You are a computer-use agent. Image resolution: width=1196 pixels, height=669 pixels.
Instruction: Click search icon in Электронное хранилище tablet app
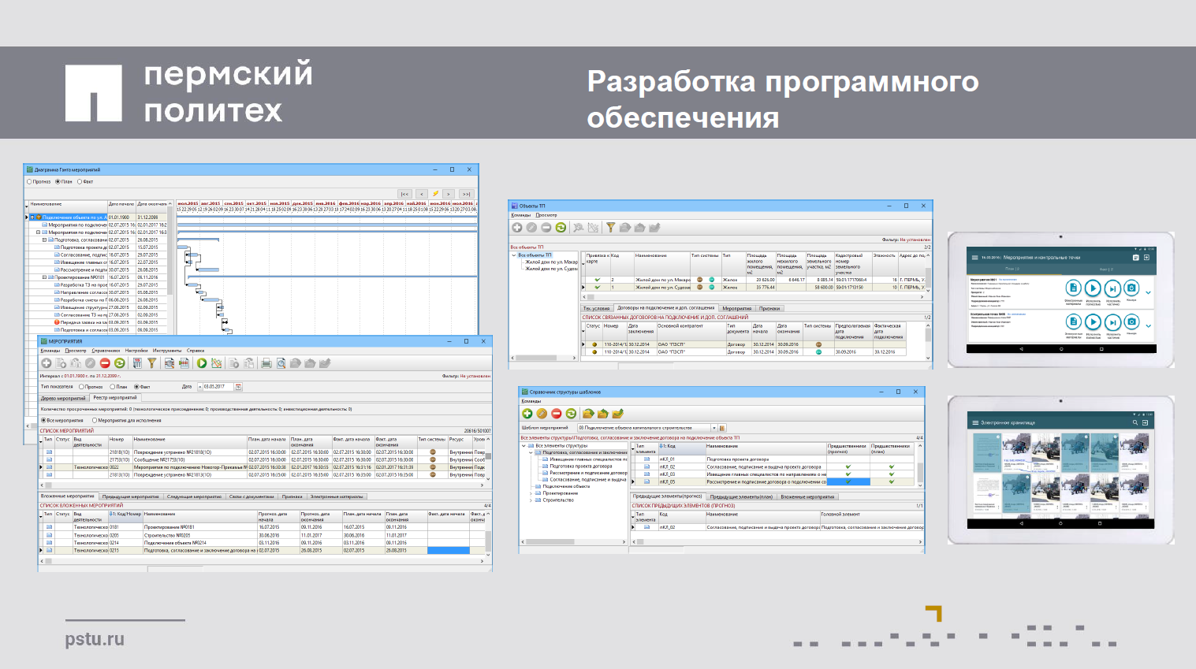point(1135,423)
